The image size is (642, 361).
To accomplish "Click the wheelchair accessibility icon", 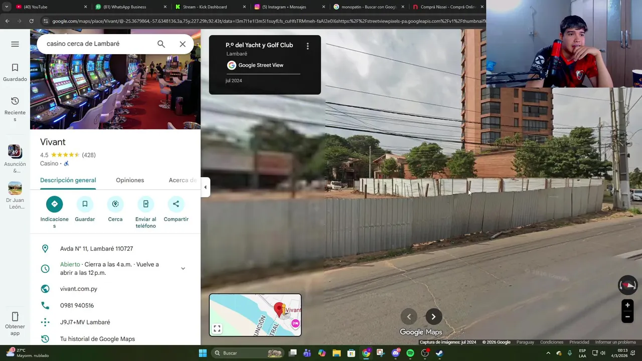I will (x=66, y=163).
